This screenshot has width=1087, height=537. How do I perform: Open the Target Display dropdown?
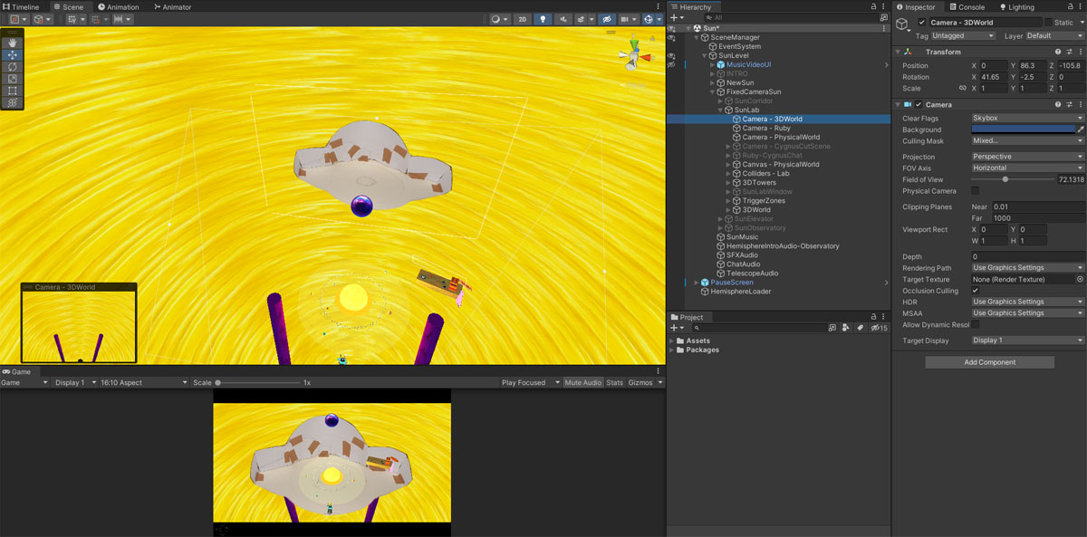coord(1027,340)
